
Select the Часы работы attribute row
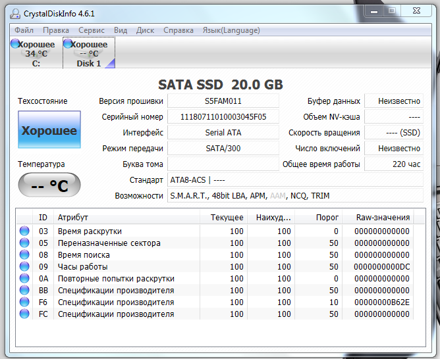tap(215, 266)
